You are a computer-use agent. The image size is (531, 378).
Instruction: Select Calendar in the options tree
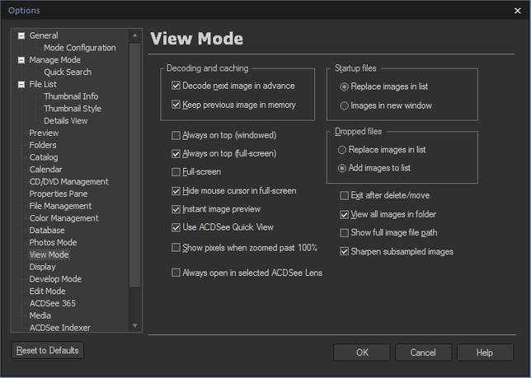point(45,170)
